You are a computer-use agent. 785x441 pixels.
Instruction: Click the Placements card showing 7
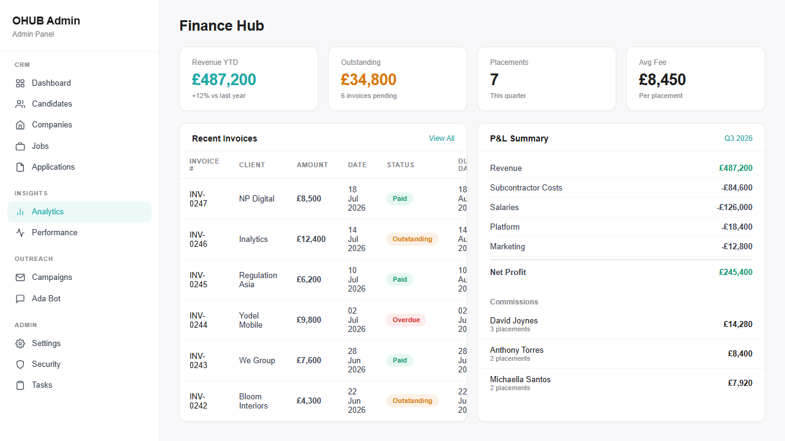(x=546, y=79)
